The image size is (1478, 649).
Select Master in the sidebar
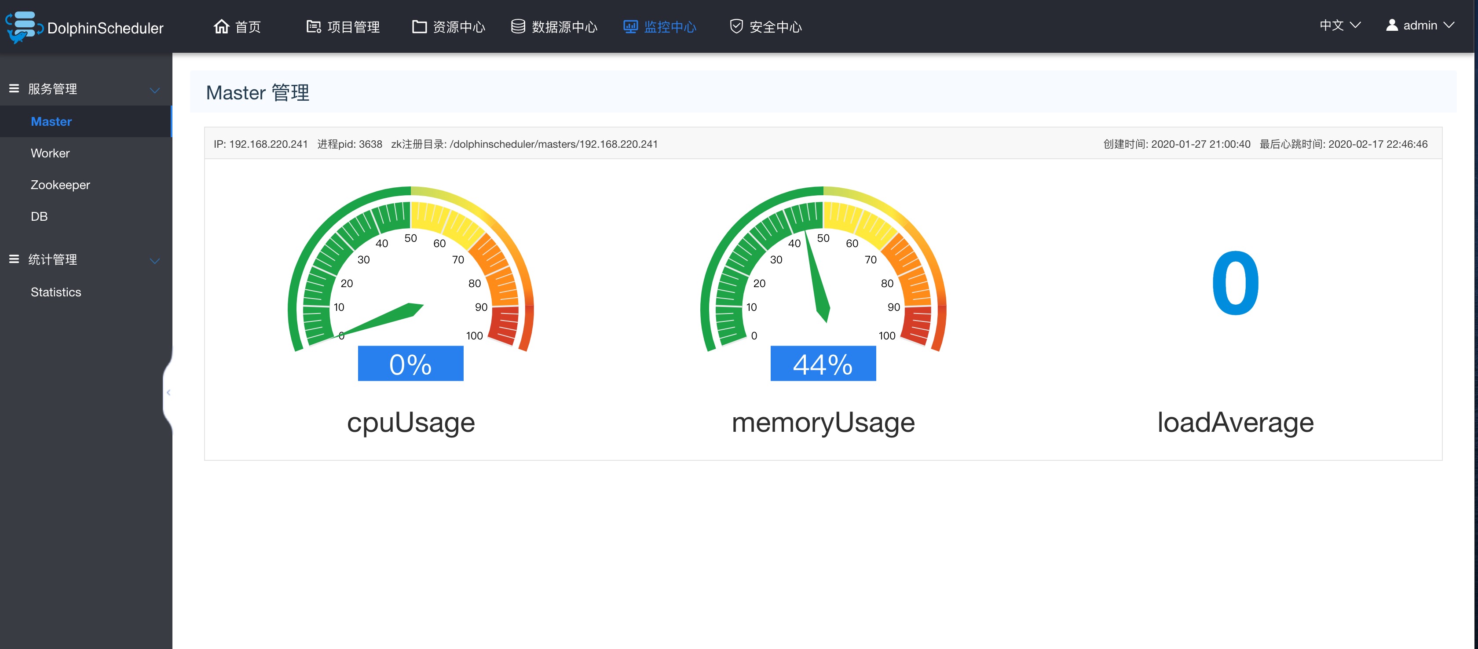[x=85, y=121]
